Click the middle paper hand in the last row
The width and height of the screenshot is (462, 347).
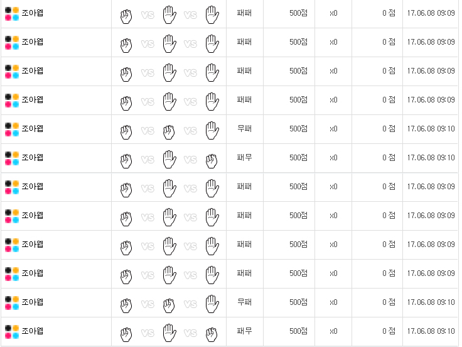click(169, 332)
